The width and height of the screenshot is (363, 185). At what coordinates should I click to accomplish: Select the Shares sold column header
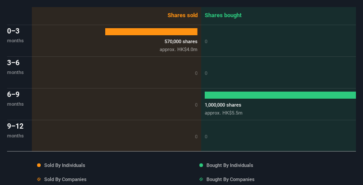click(x=182, y=15)
